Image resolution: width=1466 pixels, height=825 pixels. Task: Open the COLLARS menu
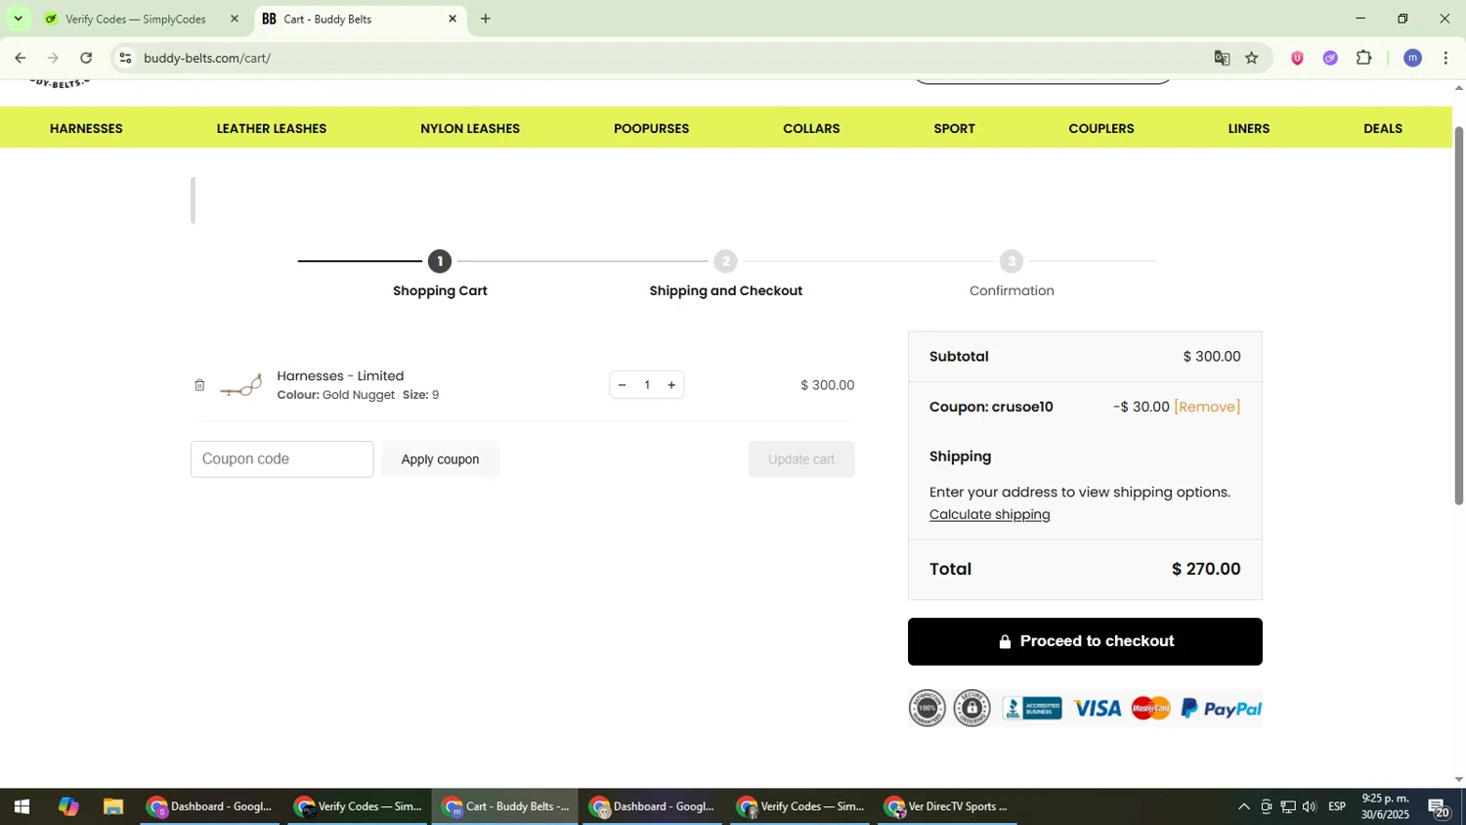[x=811, y=128]
